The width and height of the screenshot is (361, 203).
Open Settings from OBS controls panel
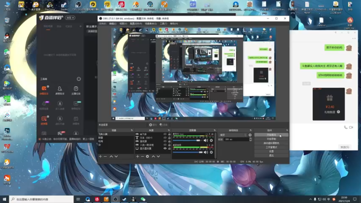point(272,152)
